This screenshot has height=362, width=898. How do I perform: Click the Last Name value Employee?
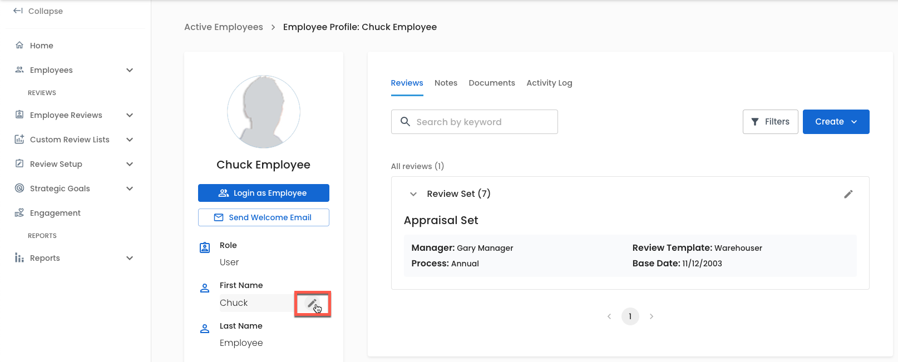click(x=241, y=343)
